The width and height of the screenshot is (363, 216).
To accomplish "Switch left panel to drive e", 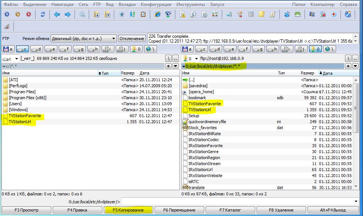I will [51, 49].
